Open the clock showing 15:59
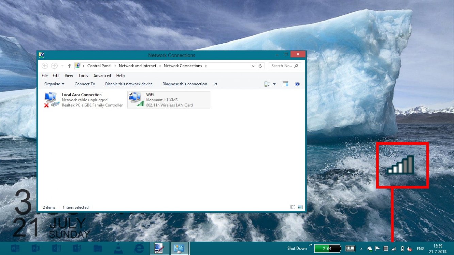 [x=438, y=249]
